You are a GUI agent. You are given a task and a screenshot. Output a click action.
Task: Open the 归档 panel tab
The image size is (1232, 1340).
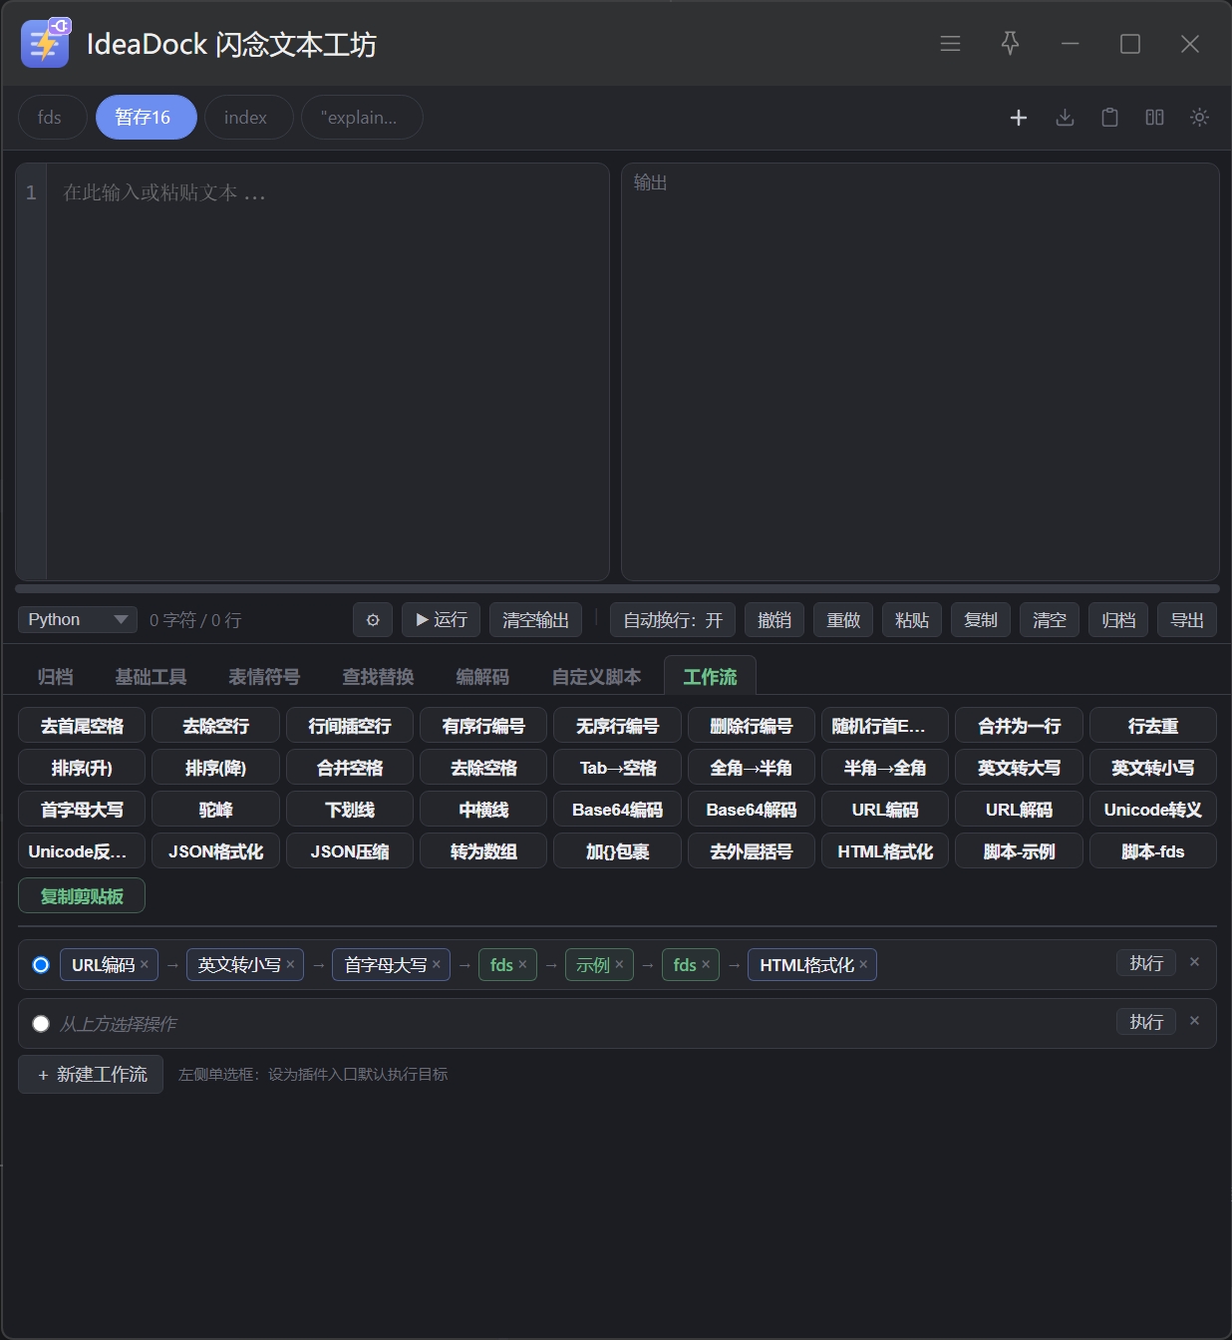pos(55,677)
